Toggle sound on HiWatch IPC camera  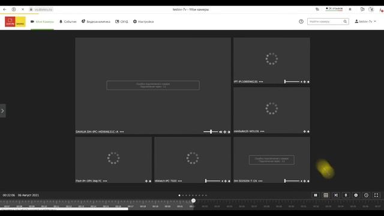tap(223, 181)
